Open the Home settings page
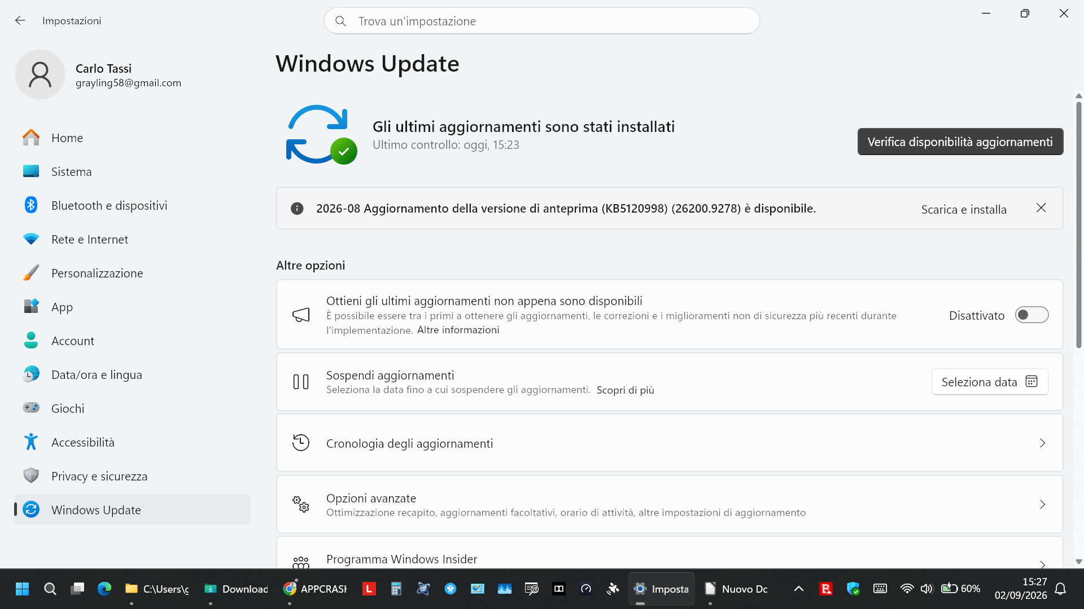Screen dimensions: 1084x609 [132, 138]
